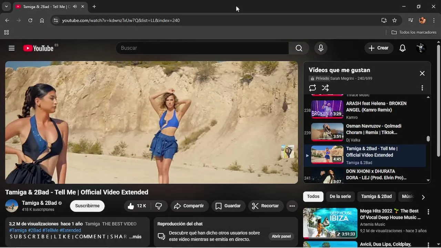The width and height of the screenshot is (441, 248).
Task: Reload the page in browser toolbar
Action: [x=30, y=20]
